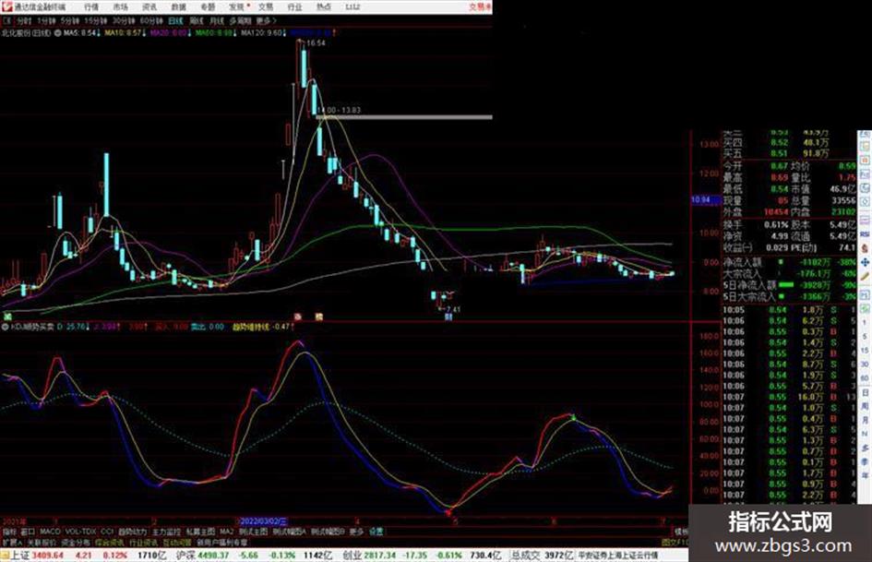Open the 综合资讯 tab
This screenshot has width=872, height=562.
110,542
